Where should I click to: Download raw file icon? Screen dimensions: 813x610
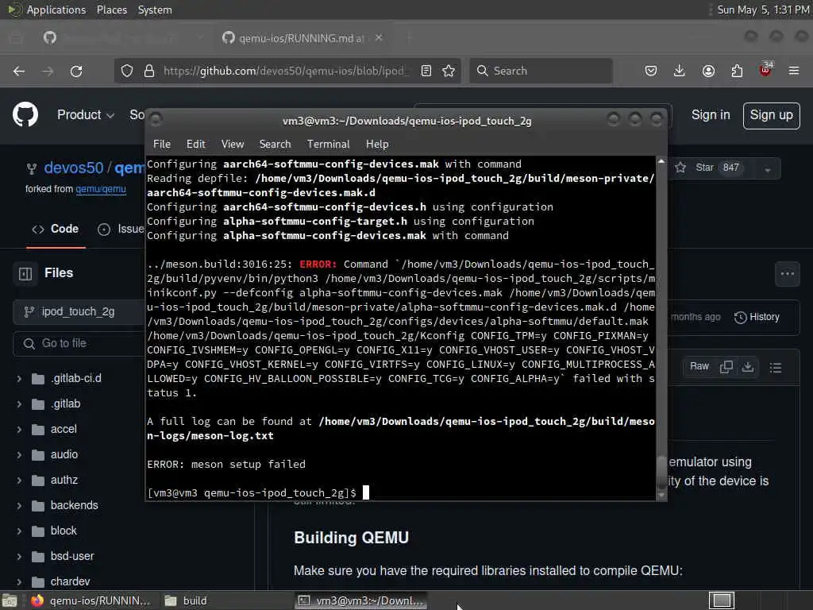[x=748, y=367]
